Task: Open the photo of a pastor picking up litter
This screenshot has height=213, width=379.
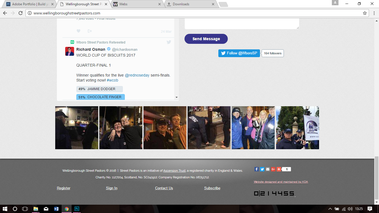Action: pyautogui.click(x=209, y=128)
